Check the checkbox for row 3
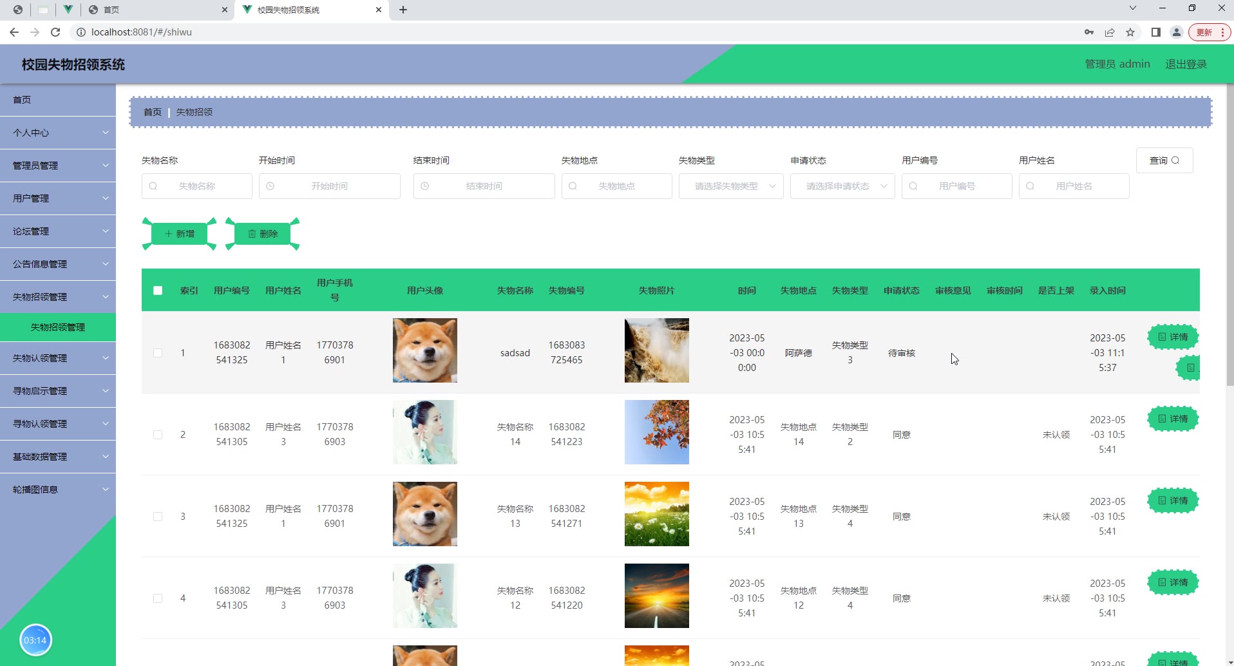Image resolution: width=1234 pixels, height=666 pixels. 158,517
